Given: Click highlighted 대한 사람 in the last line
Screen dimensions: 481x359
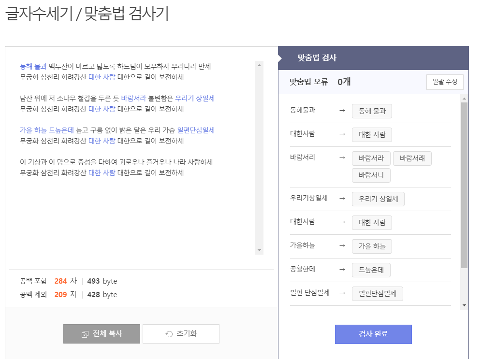Looking at the screenshot, I should point(102,172).
